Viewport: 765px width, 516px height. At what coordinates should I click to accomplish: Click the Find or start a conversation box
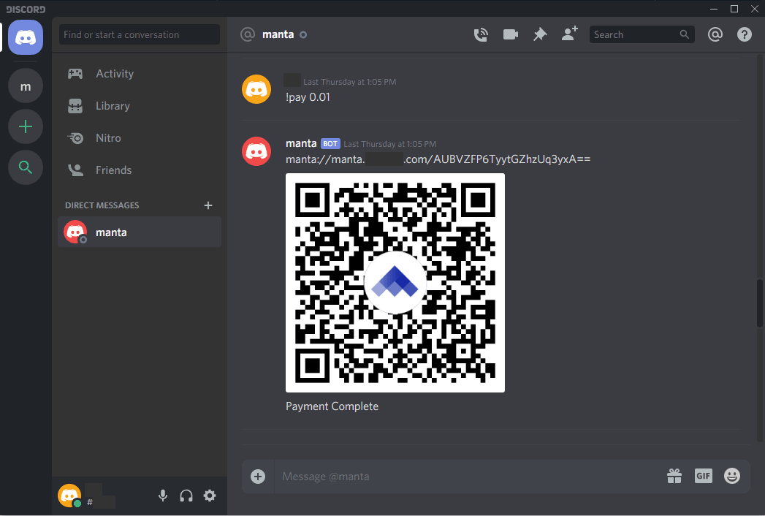[140, 34]
